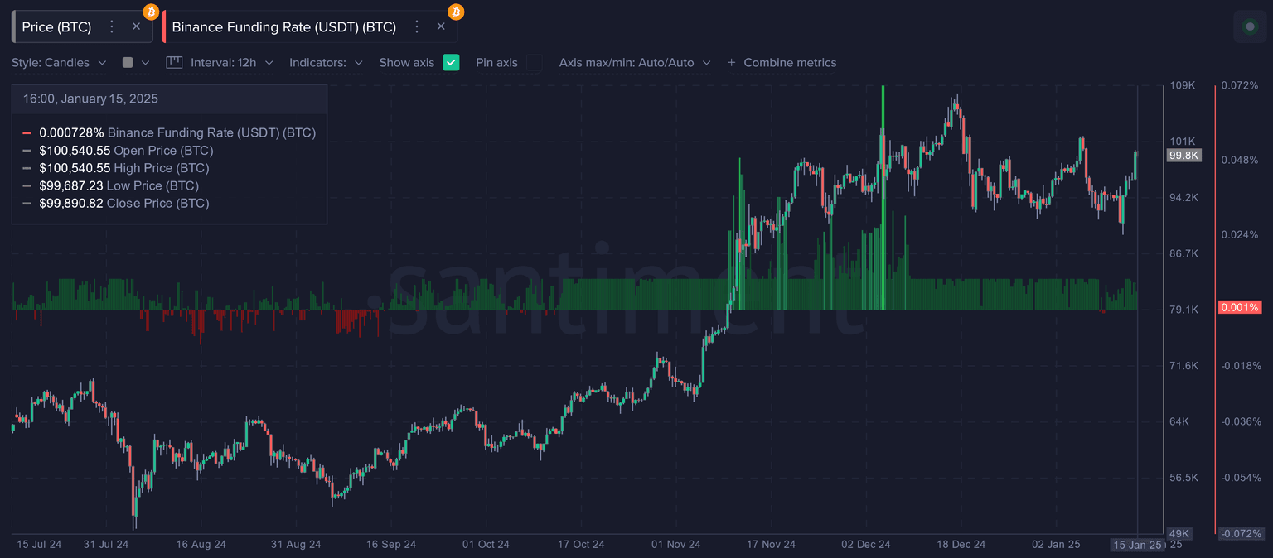Image resolution: width=1273 pixels, height=558 pixels.
Task: Select Binance Funding Rate (USDT) metric tab
Action: [283, 26]
